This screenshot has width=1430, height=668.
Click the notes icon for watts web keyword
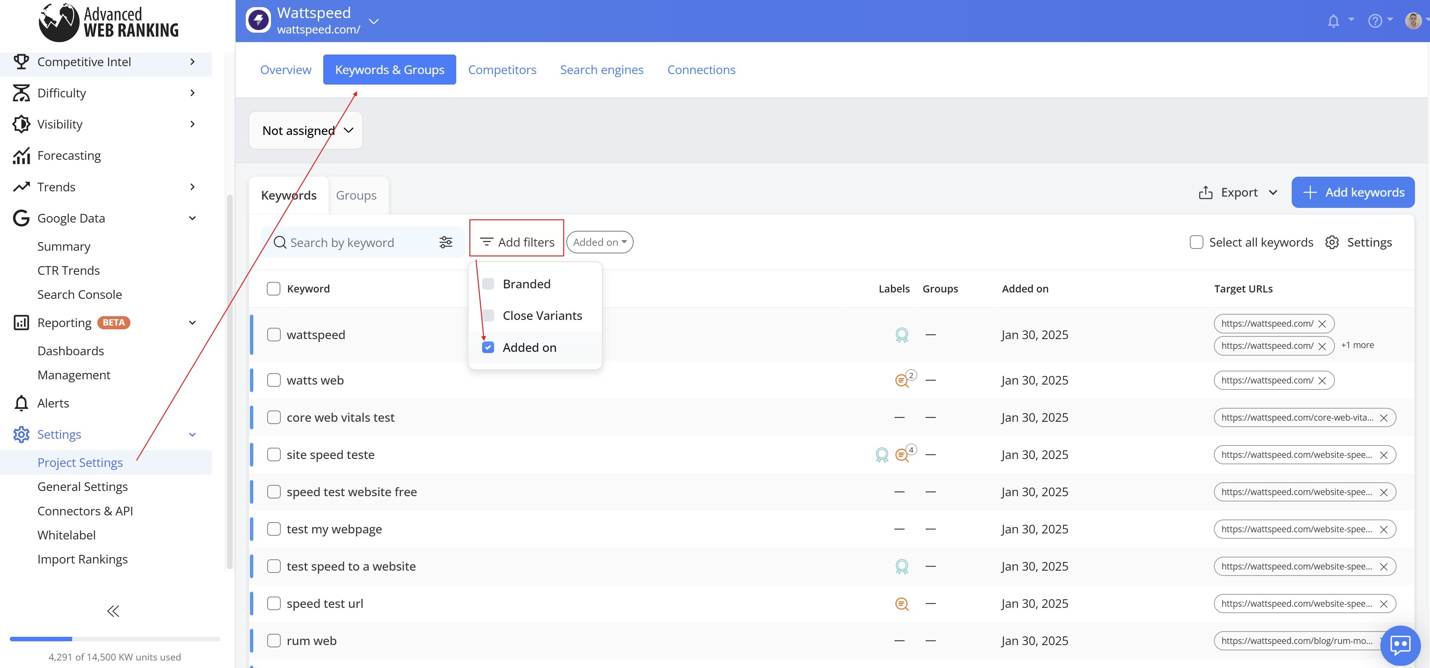coord(902,380)
